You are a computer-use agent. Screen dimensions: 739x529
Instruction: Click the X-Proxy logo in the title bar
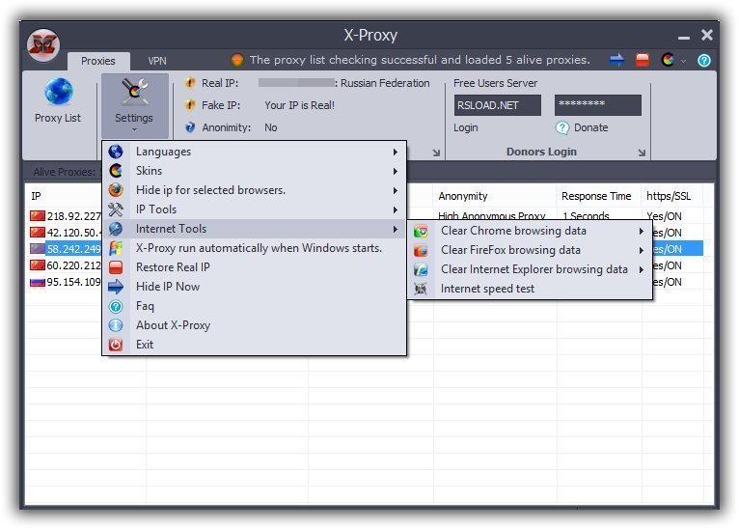[43, 45]
